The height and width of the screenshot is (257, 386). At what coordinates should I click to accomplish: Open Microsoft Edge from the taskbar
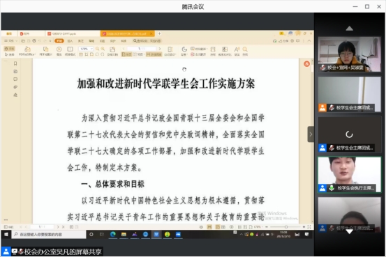point(113,235)
